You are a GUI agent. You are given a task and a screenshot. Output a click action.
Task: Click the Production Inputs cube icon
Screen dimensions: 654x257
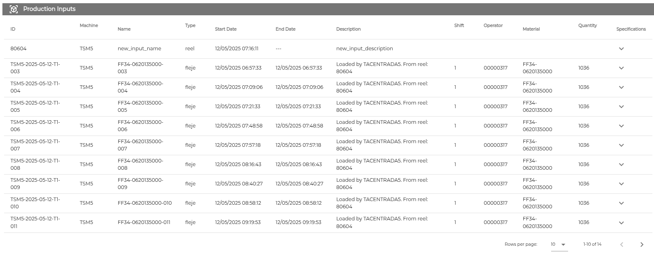(14, 9)
